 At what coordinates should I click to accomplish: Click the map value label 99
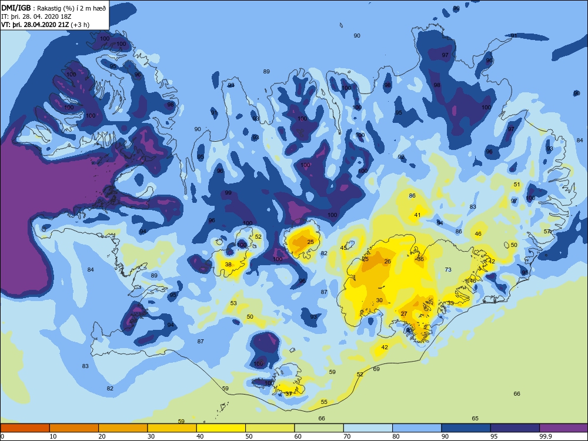pos(228,193)
